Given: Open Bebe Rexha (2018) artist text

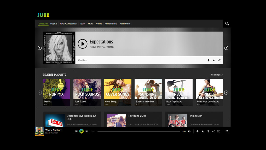Looking at the screenshot, I should tap(102, 47).
